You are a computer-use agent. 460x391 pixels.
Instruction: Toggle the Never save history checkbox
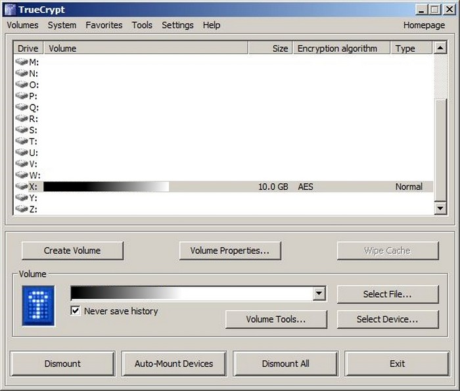point(76,311)
